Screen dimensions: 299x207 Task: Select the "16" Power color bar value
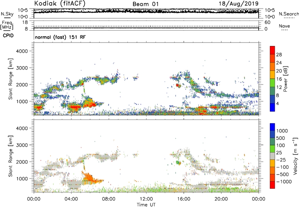click(x=279, y=79)
